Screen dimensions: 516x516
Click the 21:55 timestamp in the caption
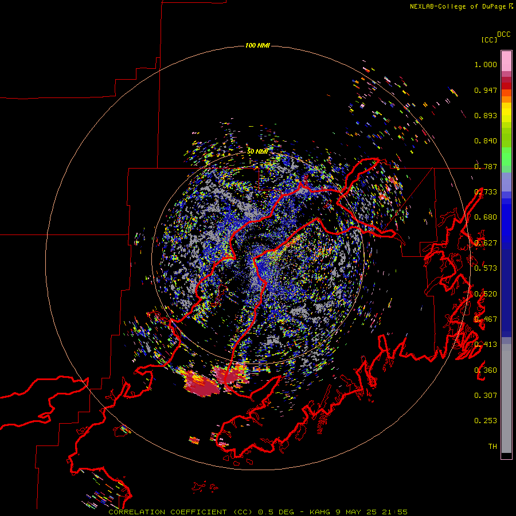click(394, 512)
